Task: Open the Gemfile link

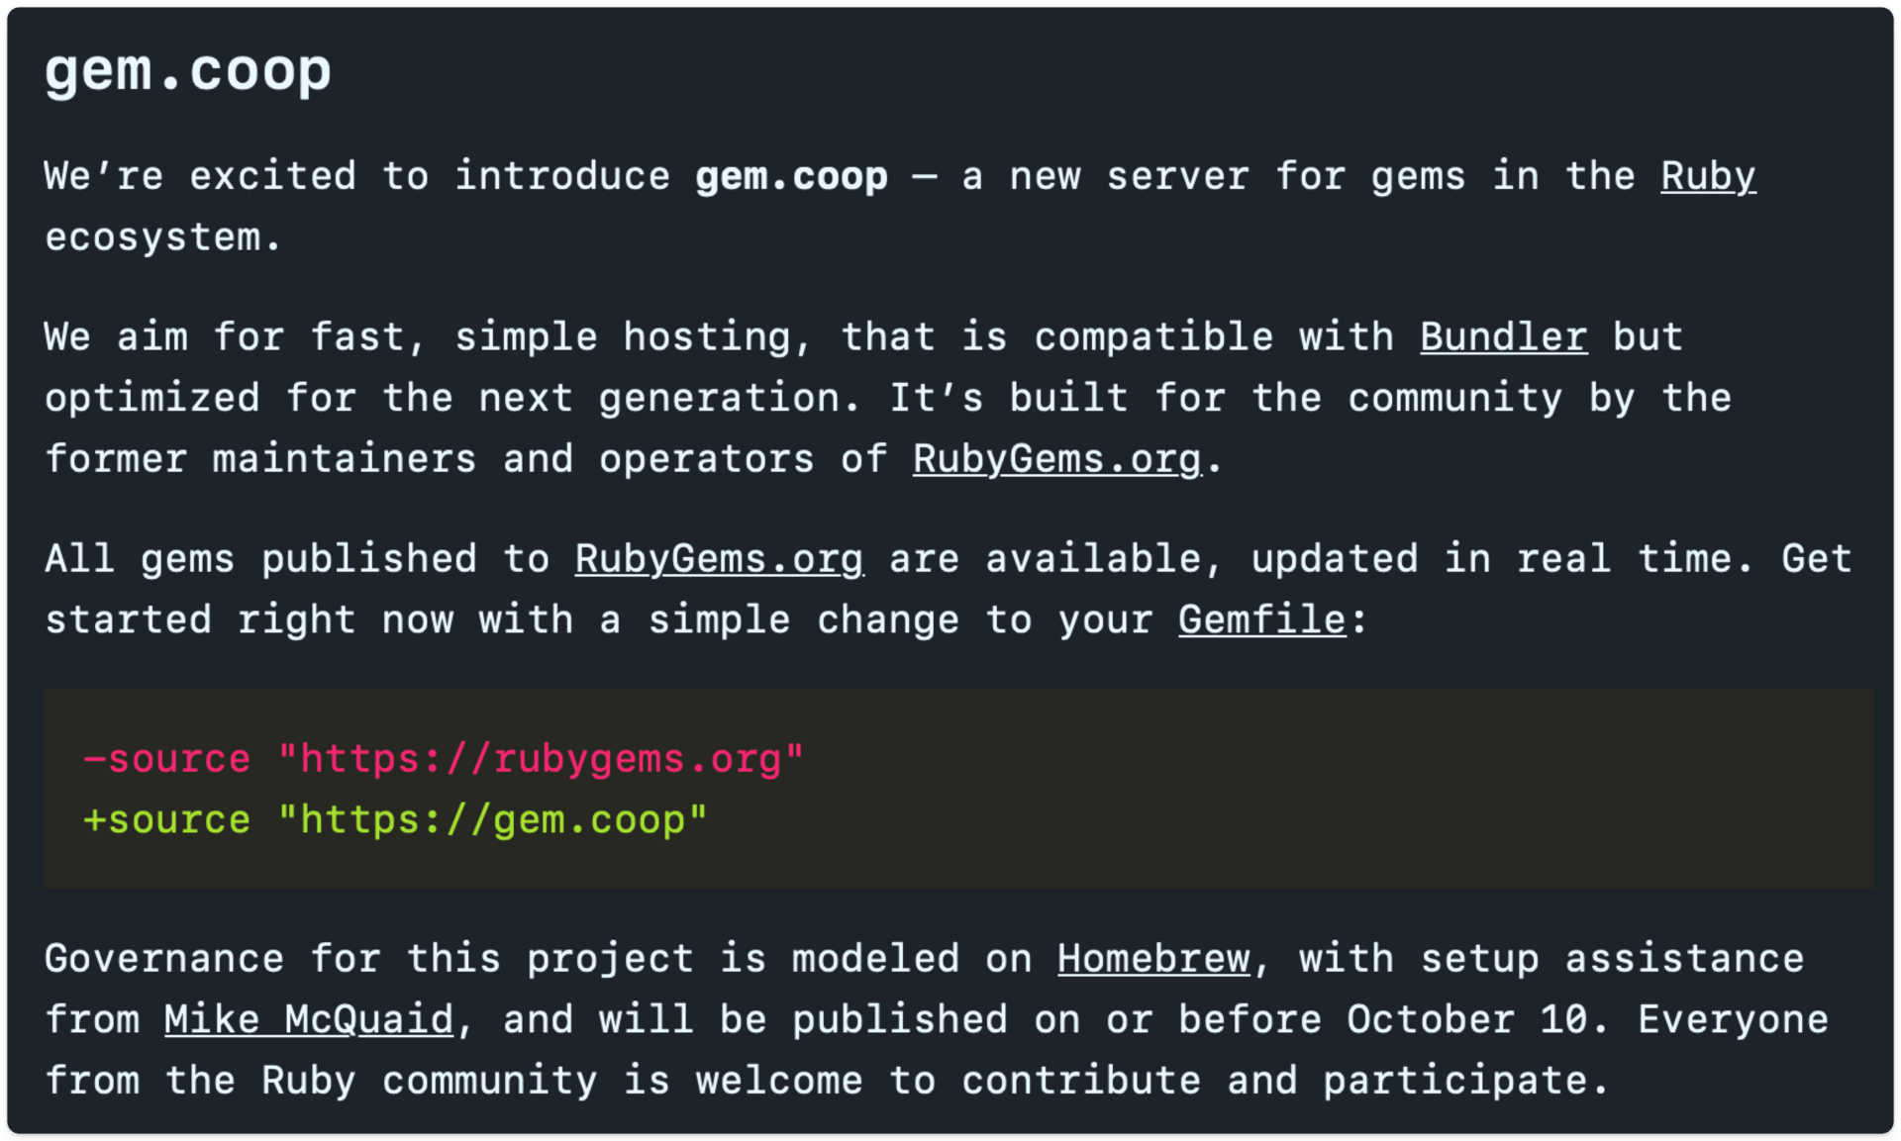Action: coord(1261,620)
